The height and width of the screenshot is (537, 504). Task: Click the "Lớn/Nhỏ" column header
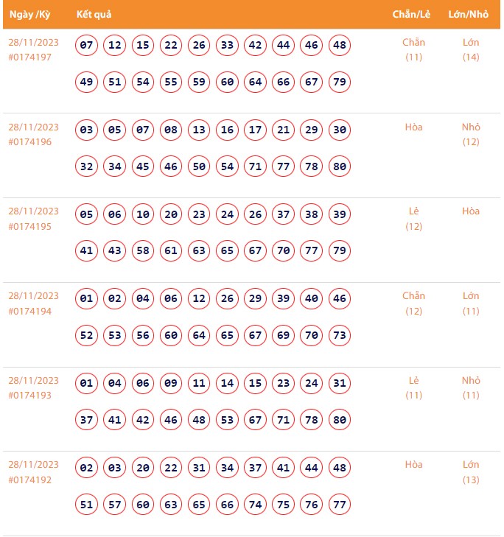[469, 15]
